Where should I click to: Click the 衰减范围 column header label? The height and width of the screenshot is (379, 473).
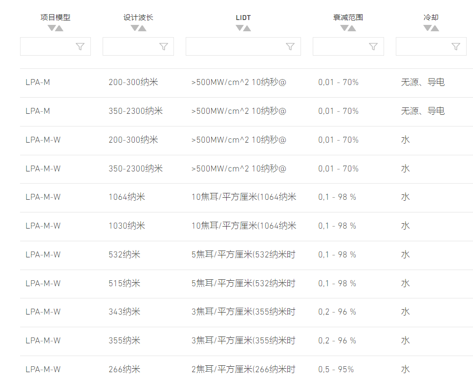tap(348, 18)
